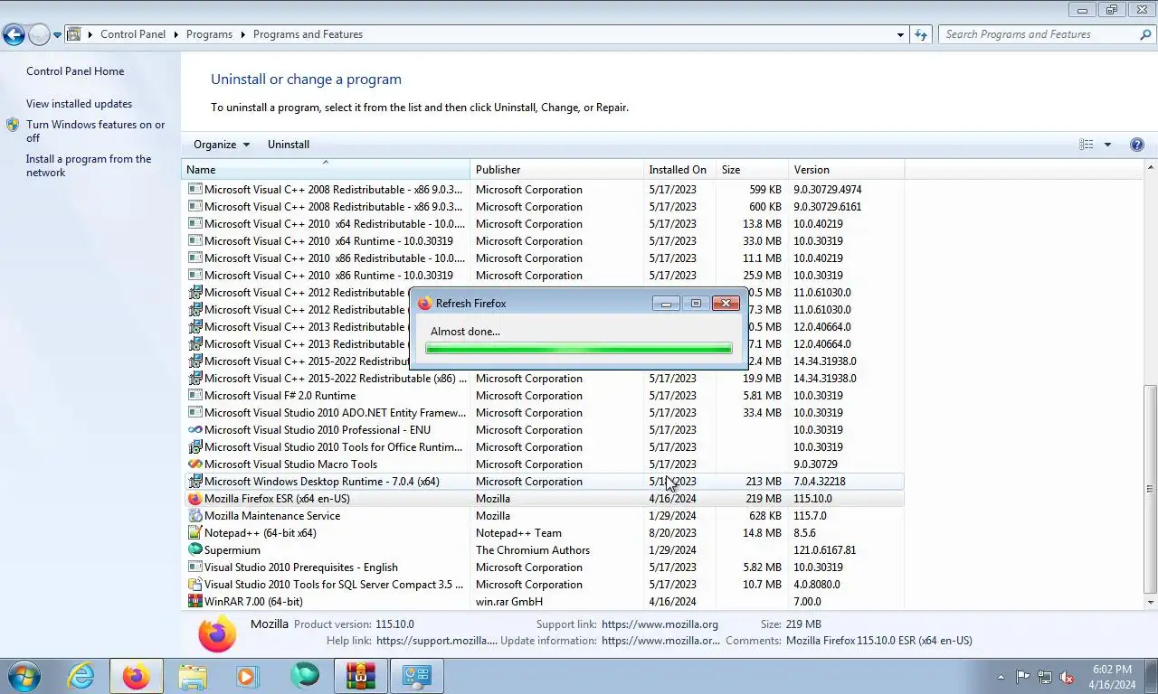Close the Refresh Firefox dialog
The width and height of the screenshot is (1158, 694).
coord(726,304)
